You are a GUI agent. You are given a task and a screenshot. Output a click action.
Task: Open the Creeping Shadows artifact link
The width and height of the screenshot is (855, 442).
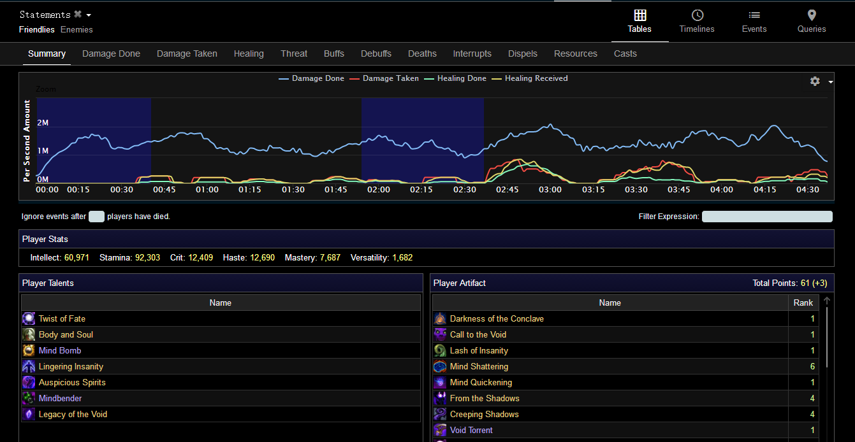[485, 414]
